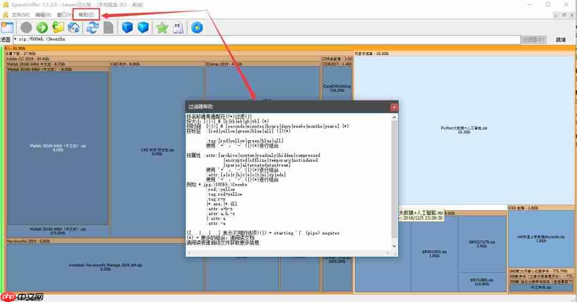Click the green star tagging icon
577x302 pixels.
coord(162,28)
